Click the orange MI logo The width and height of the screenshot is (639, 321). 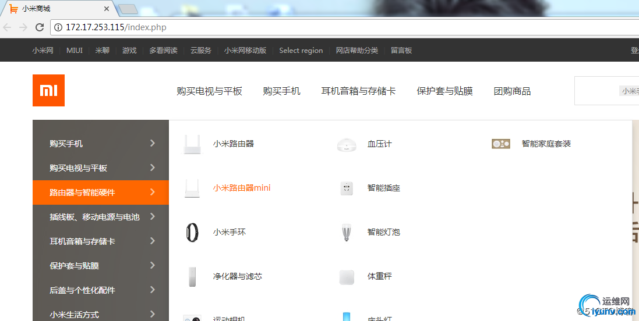tap(48, 90)
